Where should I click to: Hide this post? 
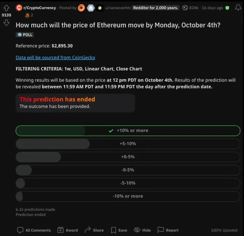143,230
